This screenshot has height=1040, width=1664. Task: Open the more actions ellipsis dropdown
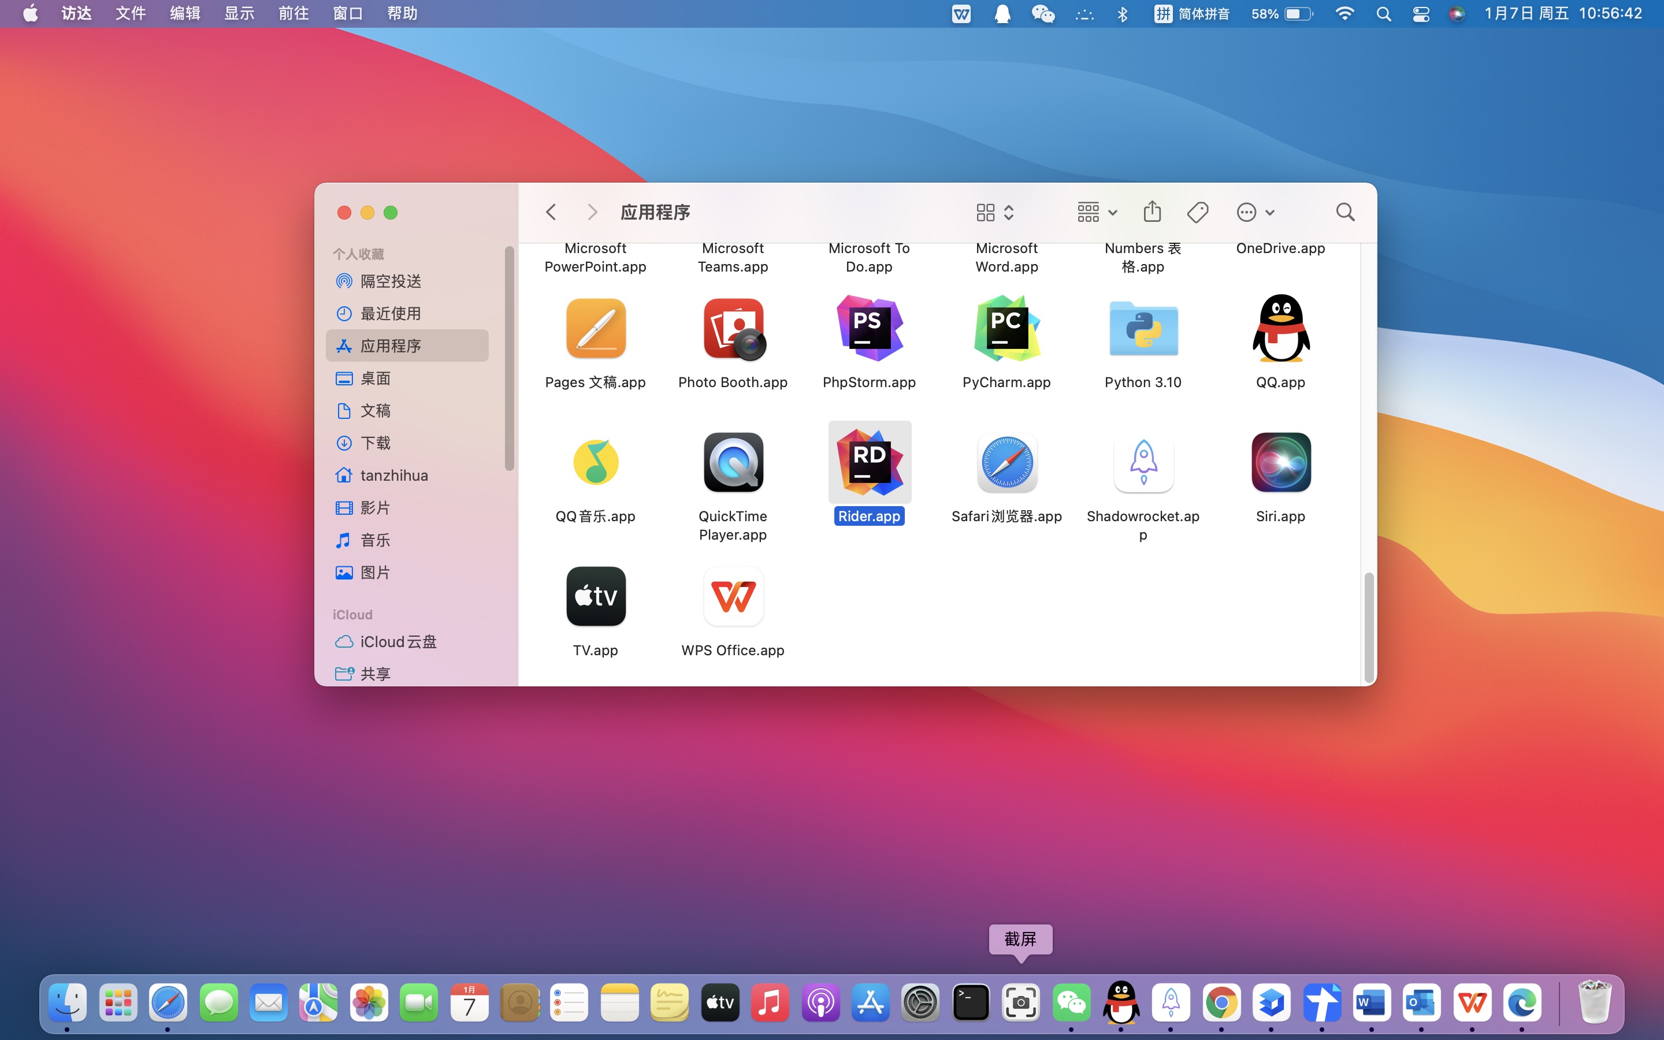1255,212
